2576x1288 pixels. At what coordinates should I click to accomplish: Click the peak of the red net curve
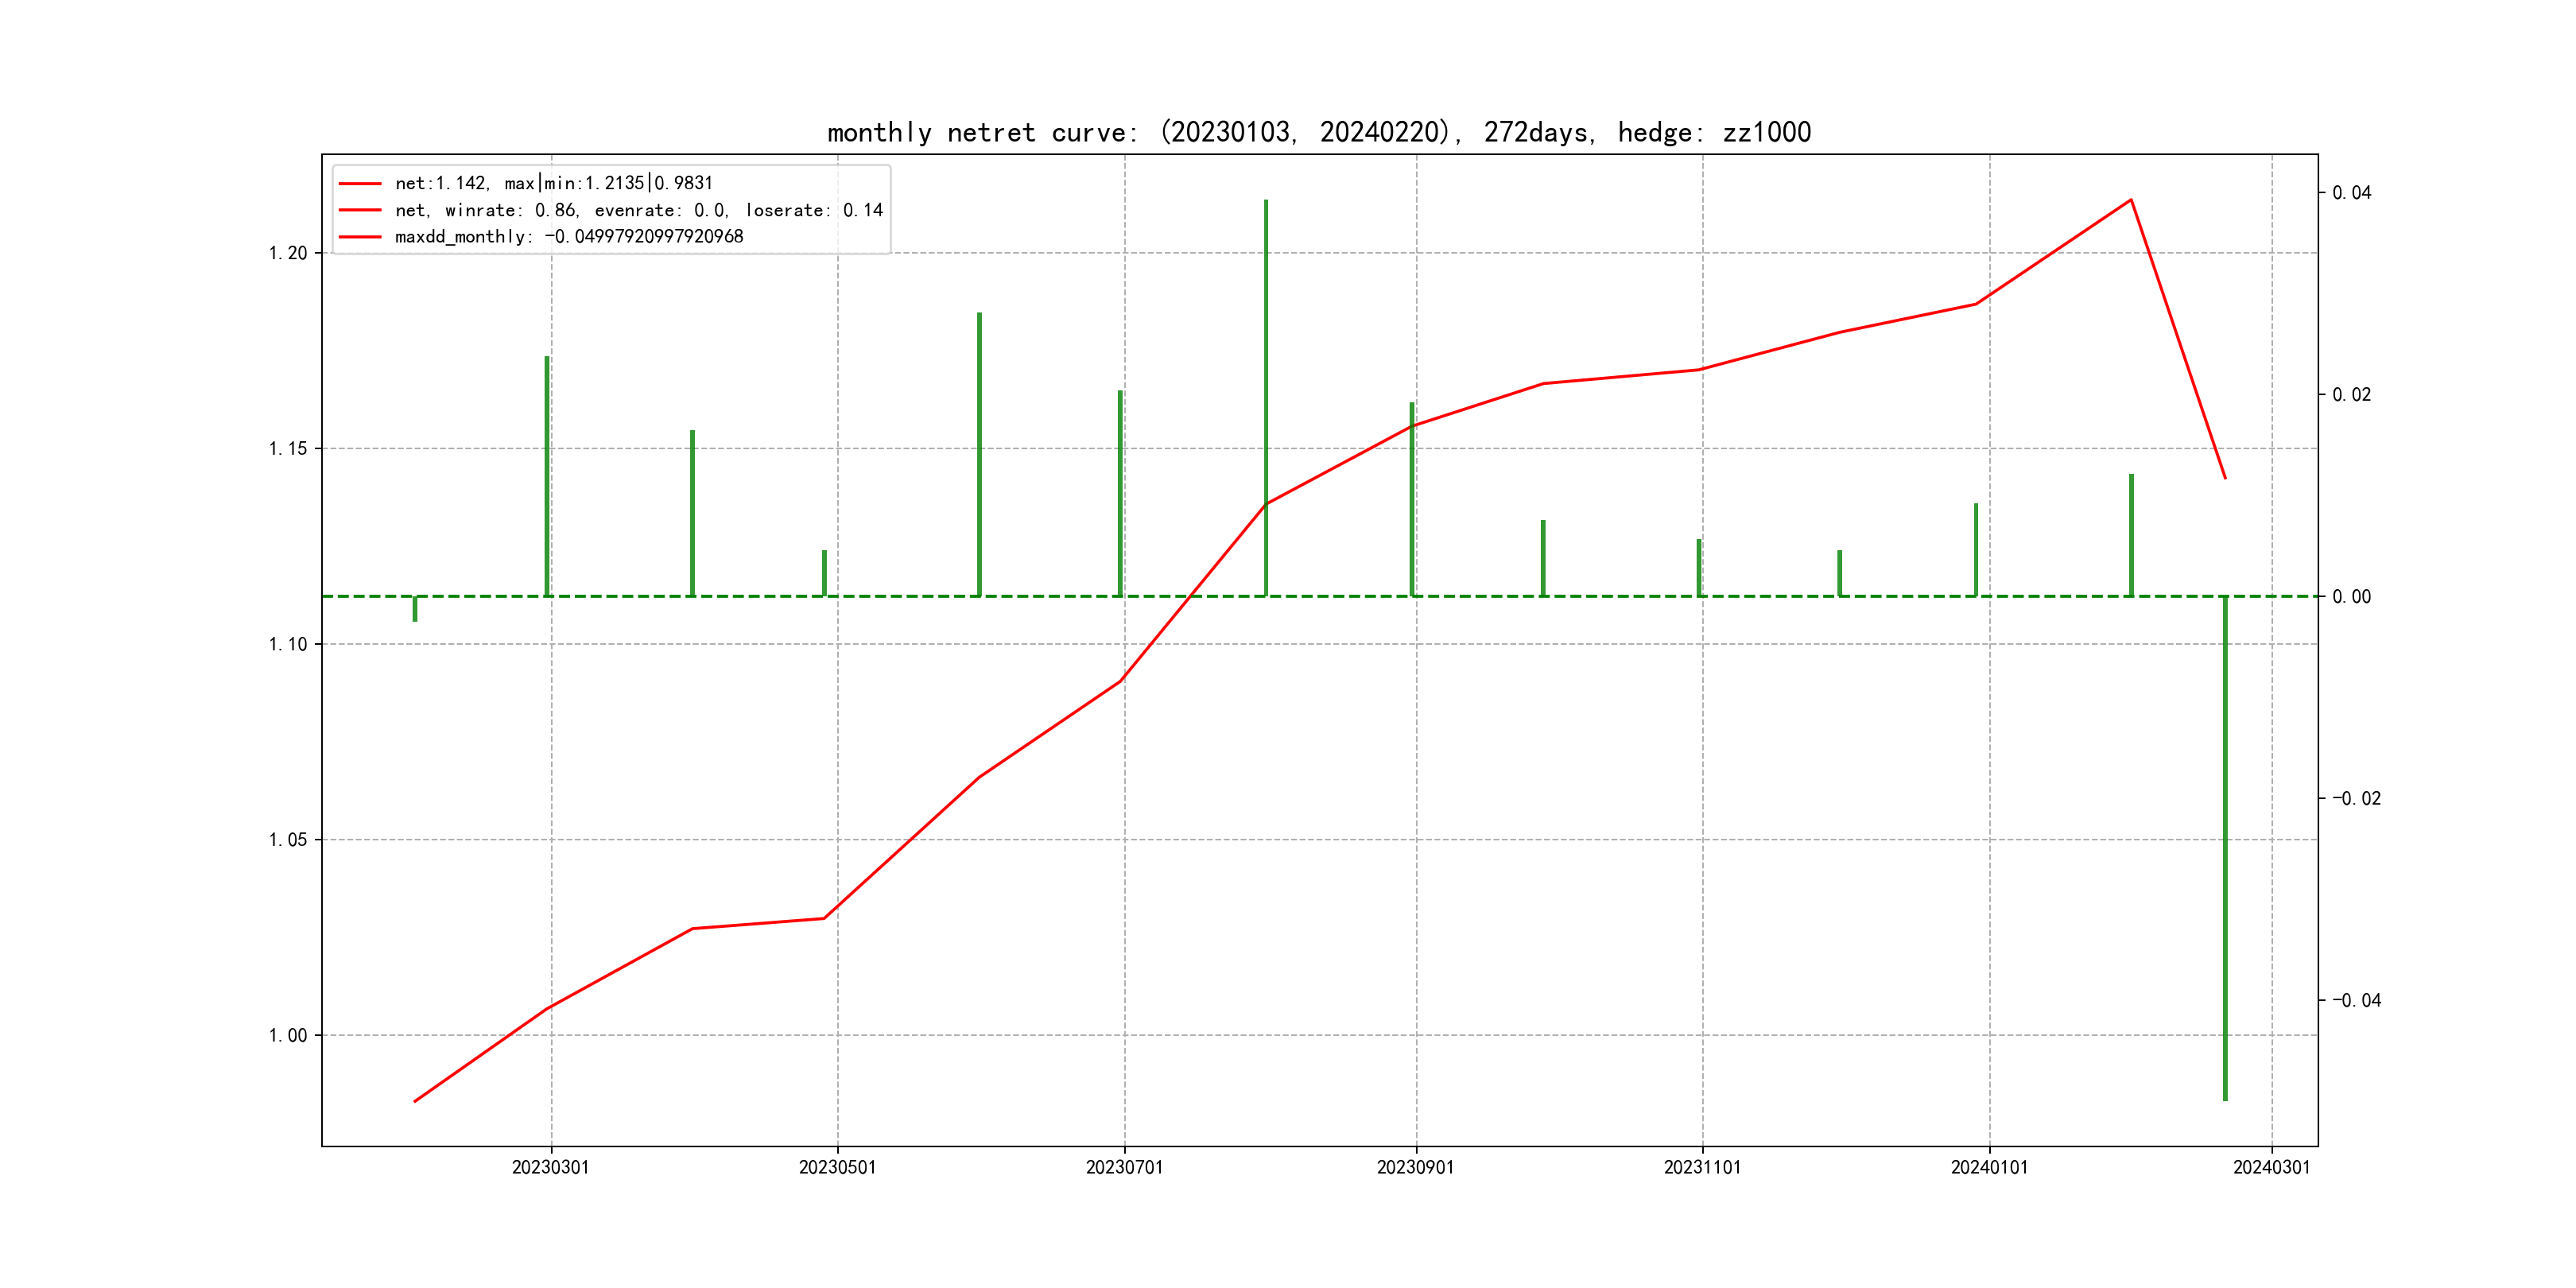pyautogui.click(x=2131, y=200)
